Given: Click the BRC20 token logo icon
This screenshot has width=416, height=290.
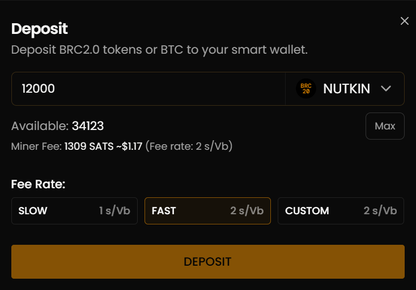Looking at the screenshot, I should 306,89.
